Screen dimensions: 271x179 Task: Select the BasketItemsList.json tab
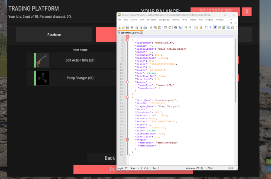130,32
